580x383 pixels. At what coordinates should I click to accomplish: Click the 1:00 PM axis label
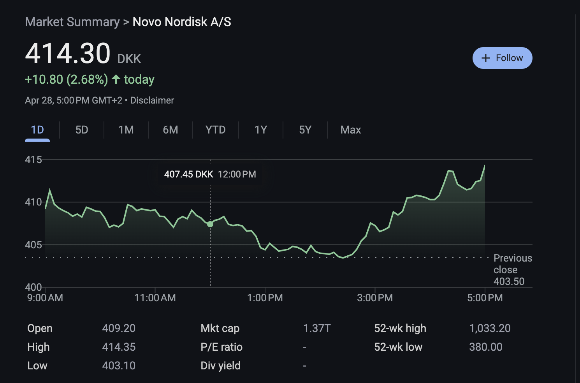click(265, 298)
